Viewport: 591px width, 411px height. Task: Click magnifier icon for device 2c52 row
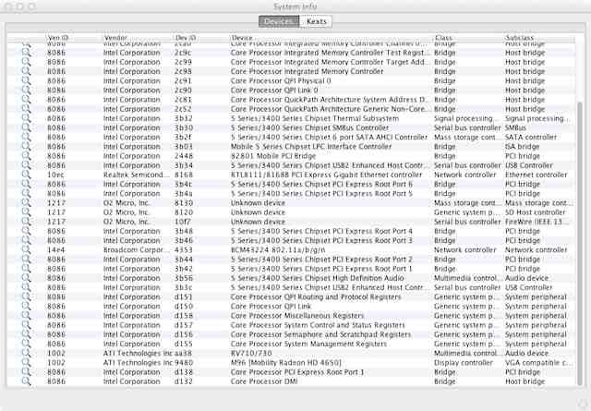26,109
